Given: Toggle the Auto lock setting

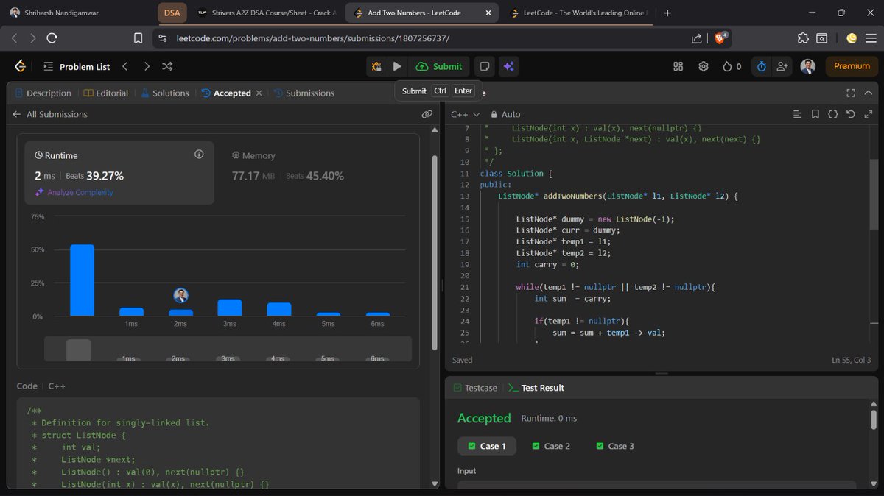Looking at the screenshot, I should [505, 114].
